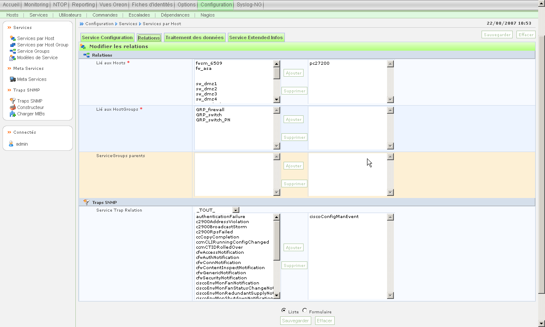This screenshot has height=327, width=545.
Task: Click Supprimer for Lié aux HostGroups
Action: tap(294, 137)
